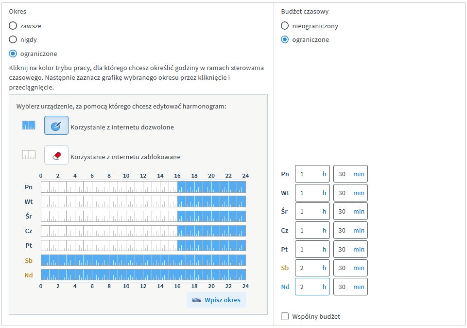Select 'ograniczone' under Okres
This screenshot has width=467, height=328.
point(13,54)
